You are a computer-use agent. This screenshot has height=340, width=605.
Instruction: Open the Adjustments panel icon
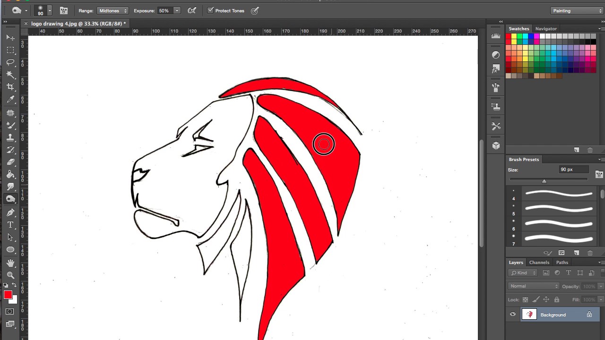(496, 55)
